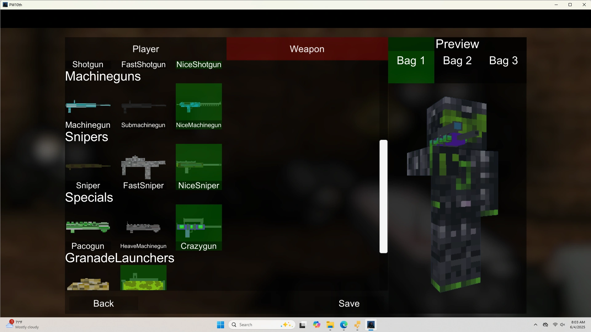This screenshot has height=332, width=591.
Task: Choose the Crazygun special weapon
Action: point(199,227)
